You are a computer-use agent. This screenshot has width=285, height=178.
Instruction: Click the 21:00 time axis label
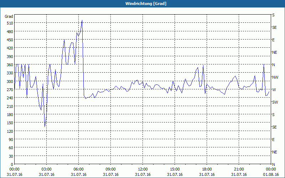pyautogui.click(x=239, y=169)
